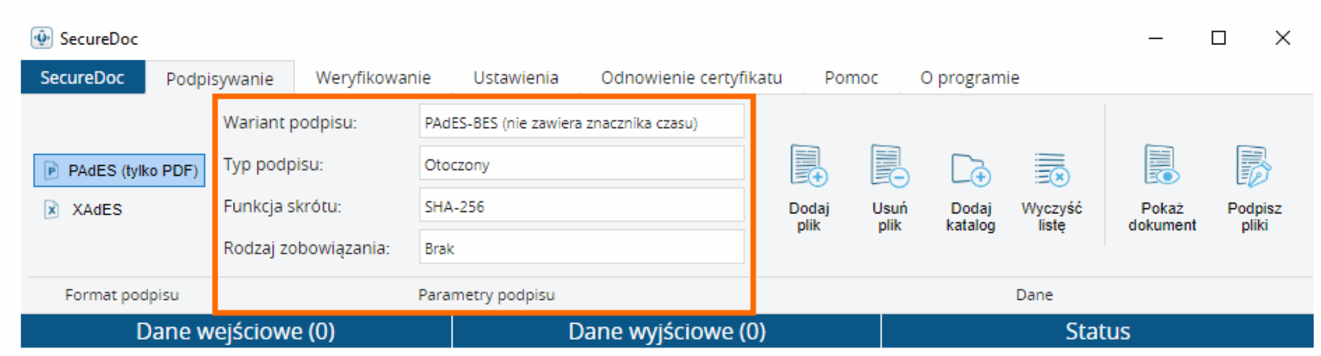Click the Dodaj katalog folder icon
Image resolution: width=1321 pixels, height=356 pixels.
tap(970, 169)
